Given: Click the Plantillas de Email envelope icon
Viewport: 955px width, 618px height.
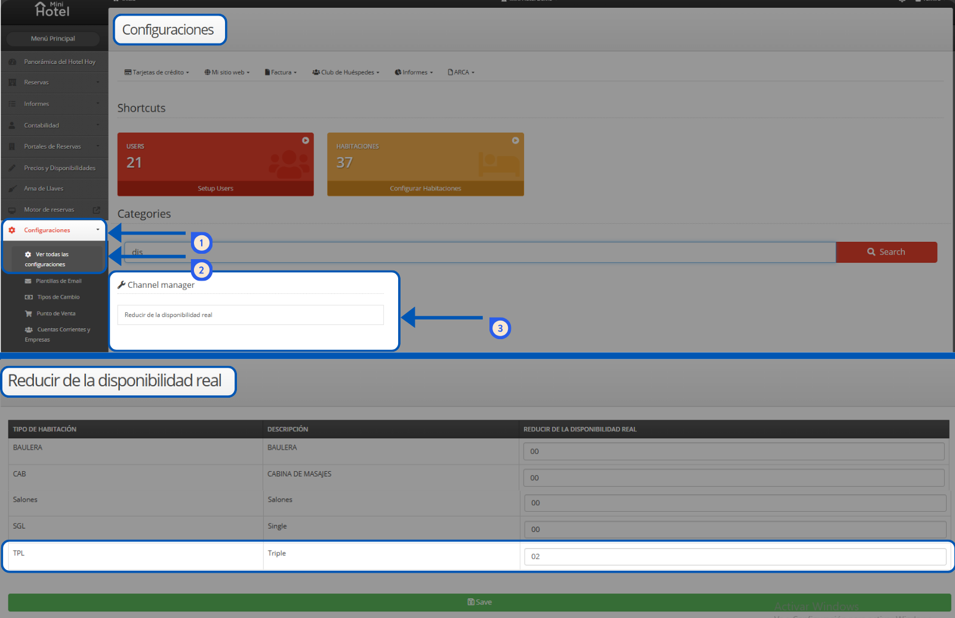Looking at the screenshot, I should point(28,281).
